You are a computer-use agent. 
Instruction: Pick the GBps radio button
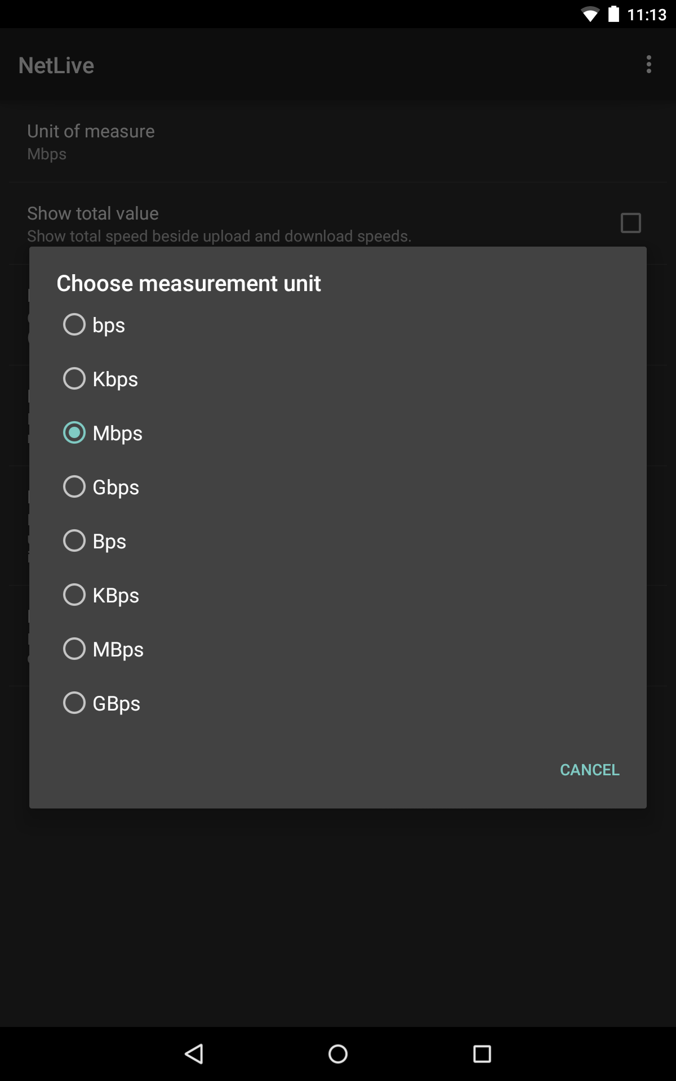click(74, 703)
